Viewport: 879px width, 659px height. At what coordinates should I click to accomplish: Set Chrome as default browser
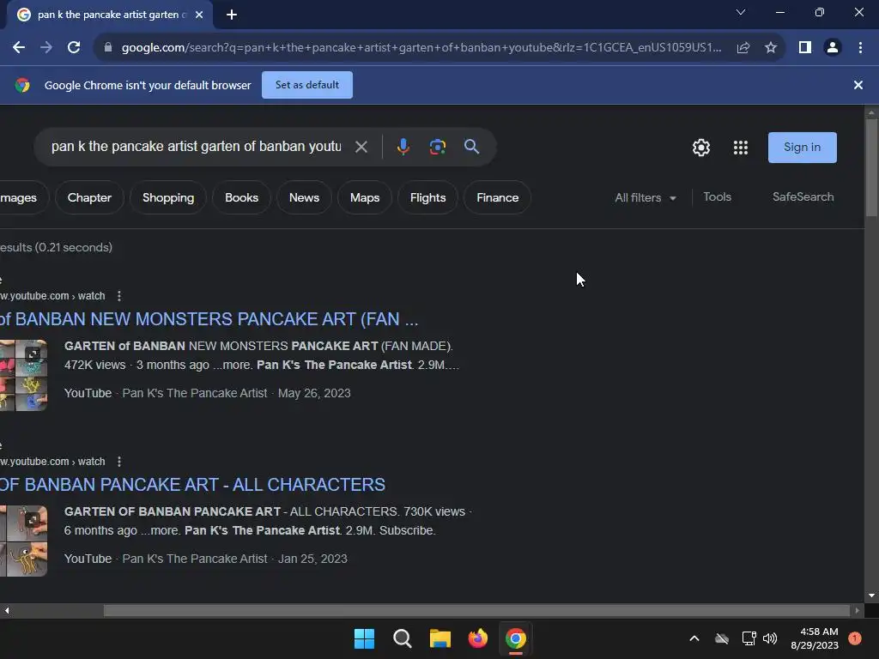click(x=307, y=85)
